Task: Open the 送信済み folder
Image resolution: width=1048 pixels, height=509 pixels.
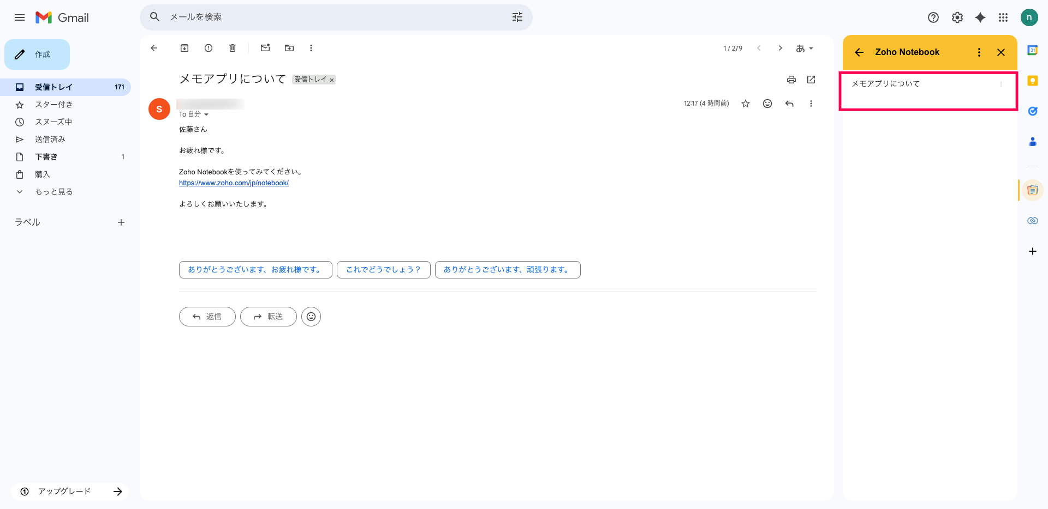Action: tap(50, 140)
